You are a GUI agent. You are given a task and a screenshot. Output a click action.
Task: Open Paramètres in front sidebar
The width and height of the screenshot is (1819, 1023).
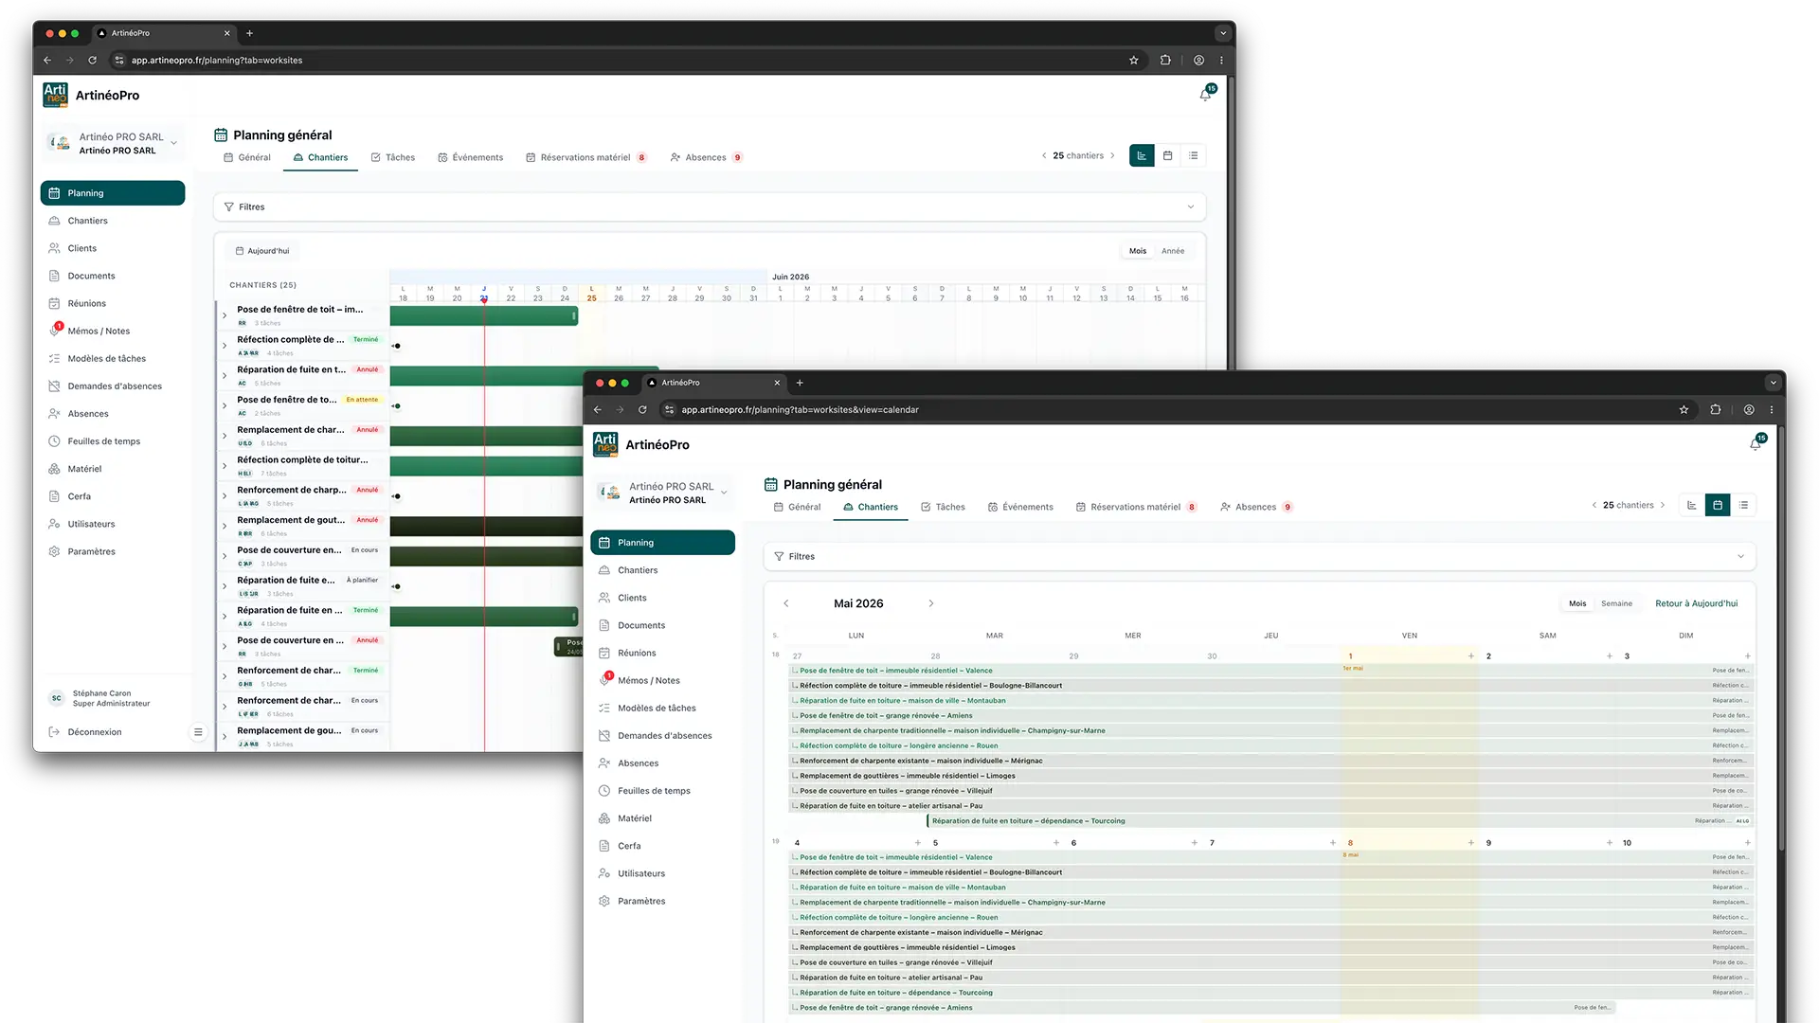tap(662, 901)
